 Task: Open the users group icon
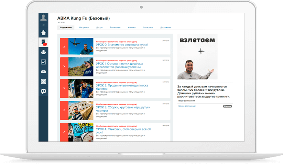[43, 52]
